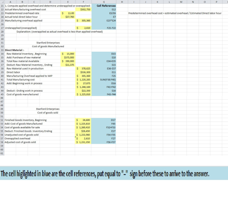228x210 pixels.
Task: Click '1. Compute applied overhead' heading in row 21
Action: tap(48, 6)
